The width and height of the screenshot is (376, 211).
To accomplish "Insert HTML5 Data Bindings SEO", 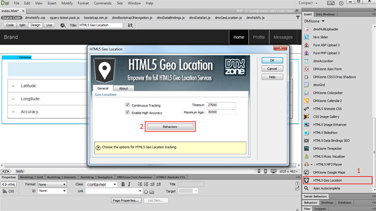I will 331,140.
